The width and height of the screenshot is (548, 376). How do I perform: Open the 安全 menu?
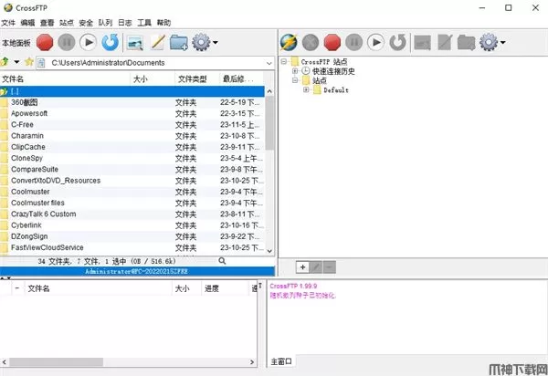point(86,23)
